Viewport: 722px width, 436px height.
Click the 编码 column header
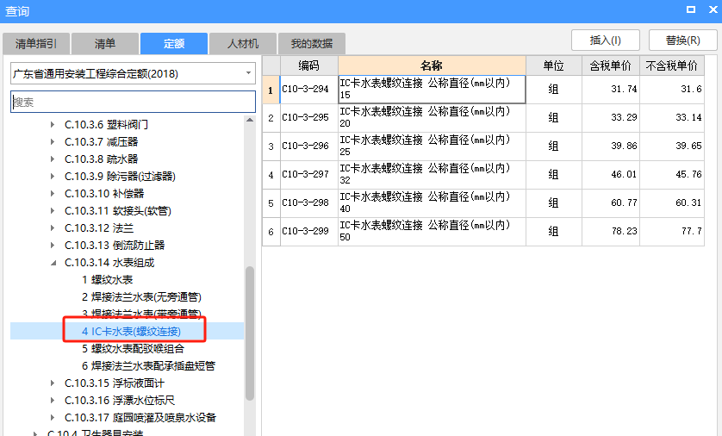click(x=309, y=65)
